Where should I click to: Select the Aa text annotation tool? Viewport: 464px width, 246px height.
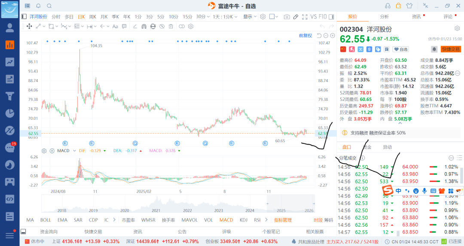coord(115,26)
